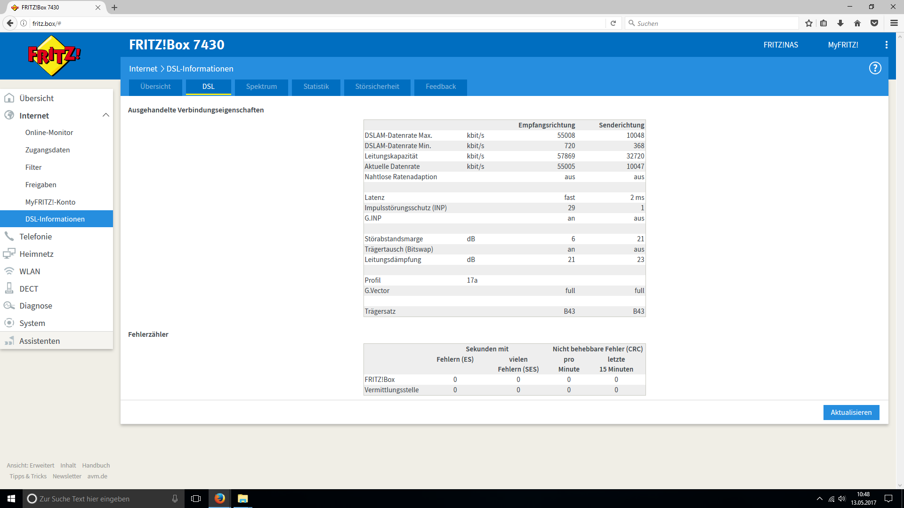The height and width of the screenshot is (508, 904).
Task: Open a new browser tab with plus
Action: 114,8
